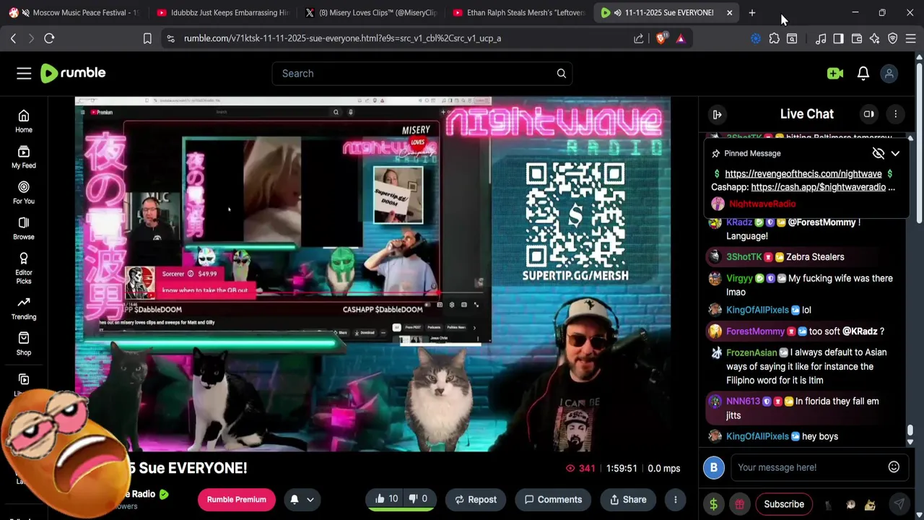Click ForestMommy username in chat

(755, 331)
